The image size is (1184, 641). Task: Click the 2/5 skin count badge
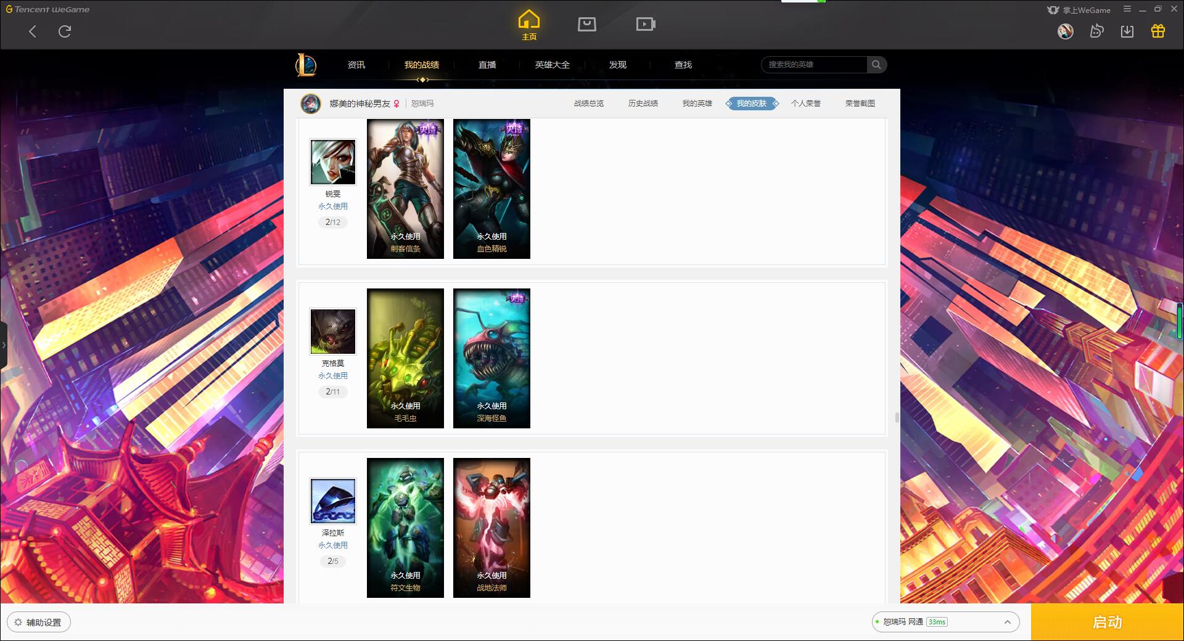tap(333, 561)
